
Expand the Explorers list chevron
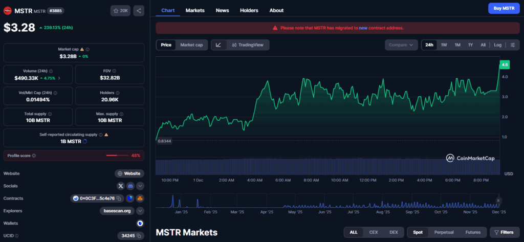tap(140, 211)
